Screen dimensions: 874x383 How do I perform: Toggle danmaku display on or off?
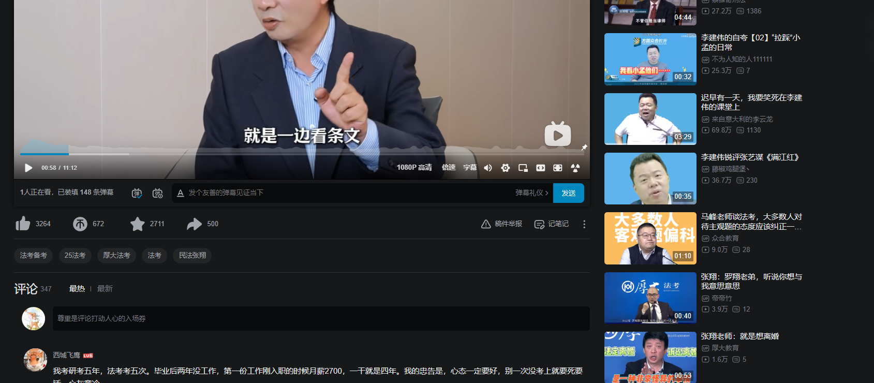137,193
